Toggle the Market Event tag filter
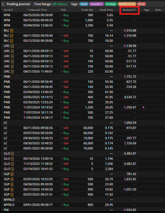This screenshot has width=165, height=213. [127, 4]
